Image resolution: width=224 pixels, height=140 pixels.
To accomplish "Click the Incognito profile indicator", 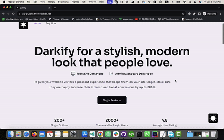I will point(209,14).
